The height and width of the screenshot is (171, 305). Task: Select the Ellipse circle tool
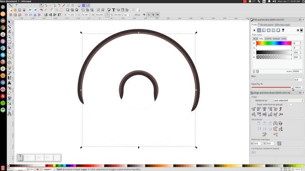click(10, 52)
